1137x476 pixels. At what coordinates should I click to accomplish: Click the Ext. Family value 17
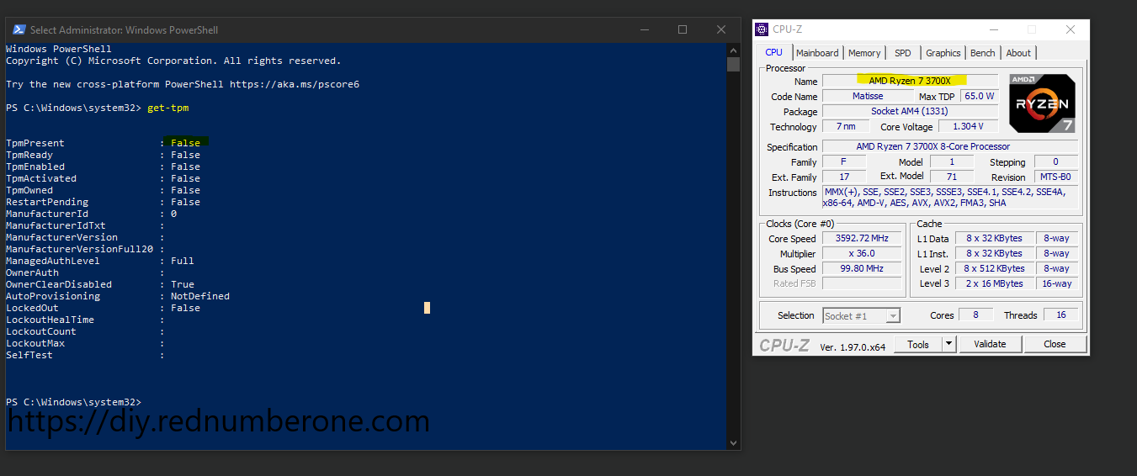pos(844,177)
